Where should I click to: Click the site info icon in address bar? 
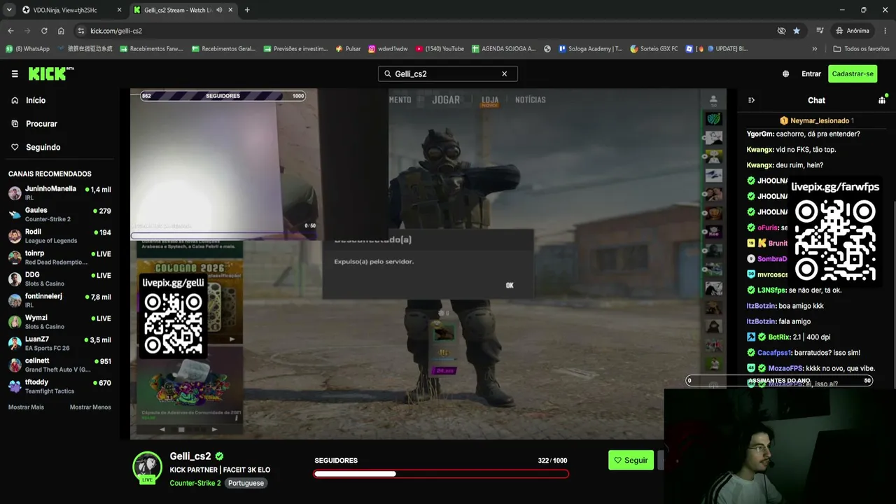click(81, 31)
